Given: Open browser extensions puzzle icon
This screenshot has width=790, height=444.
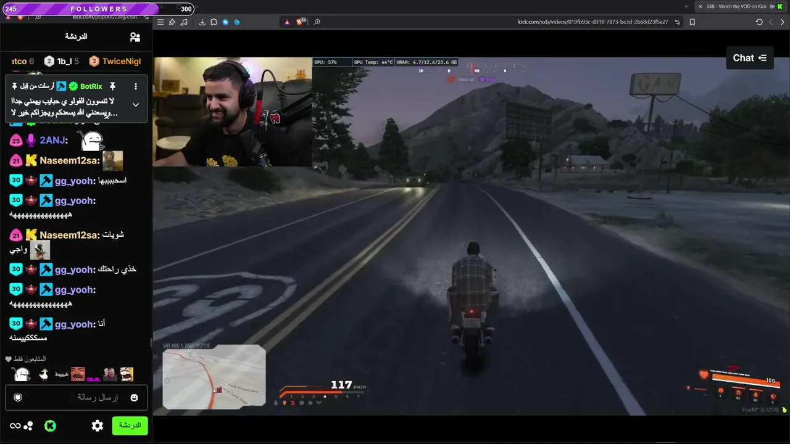Looking at the screenshot, I should click(214, 22).
